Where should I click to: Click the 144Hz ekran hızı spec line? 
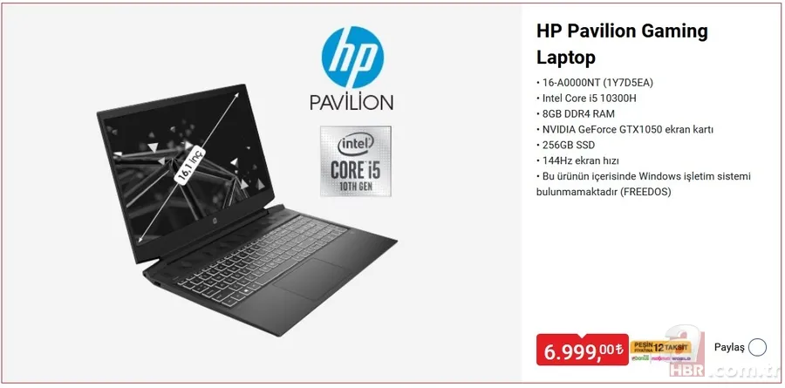click(x=577, y=160)
